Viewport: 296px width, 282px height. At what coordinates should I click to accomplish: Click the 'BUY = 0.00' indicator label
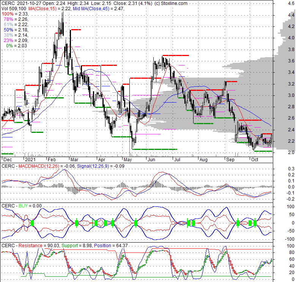30,206
